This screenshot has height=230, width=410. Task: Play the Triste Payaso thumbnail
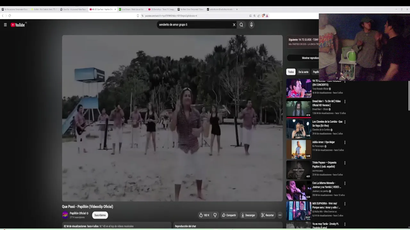(299, 170)
